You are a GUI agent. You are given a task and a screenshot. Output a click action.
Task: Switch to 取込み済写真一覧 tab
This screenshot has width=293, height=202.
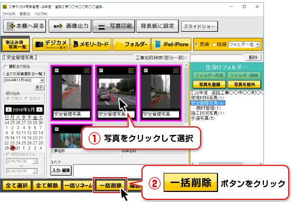pyautogui.click(x=15, y=44)
